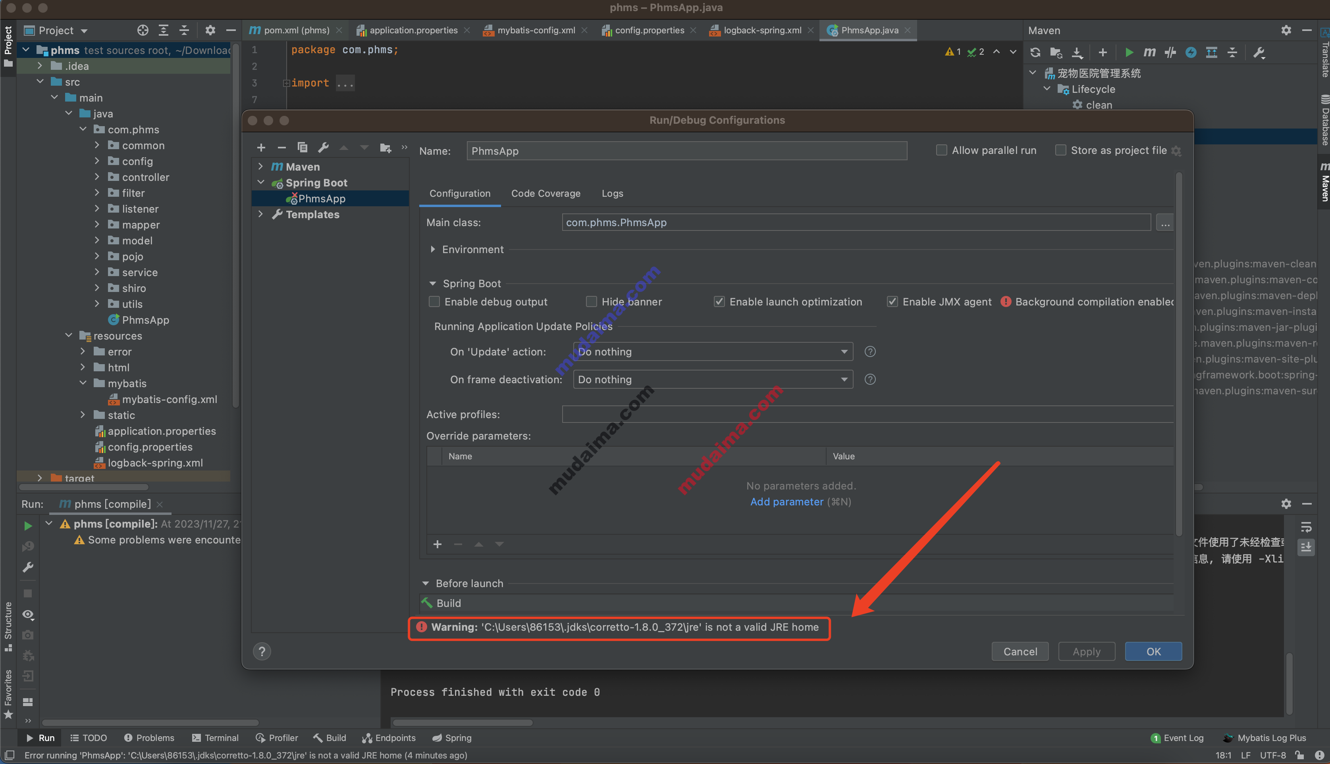Click Main class input field
The height and width of the screenshot is (764, 1330).
(x=856, y=223)
